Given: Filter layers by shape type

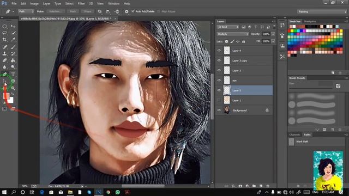Looking at the screenshot, I should 262,27.
